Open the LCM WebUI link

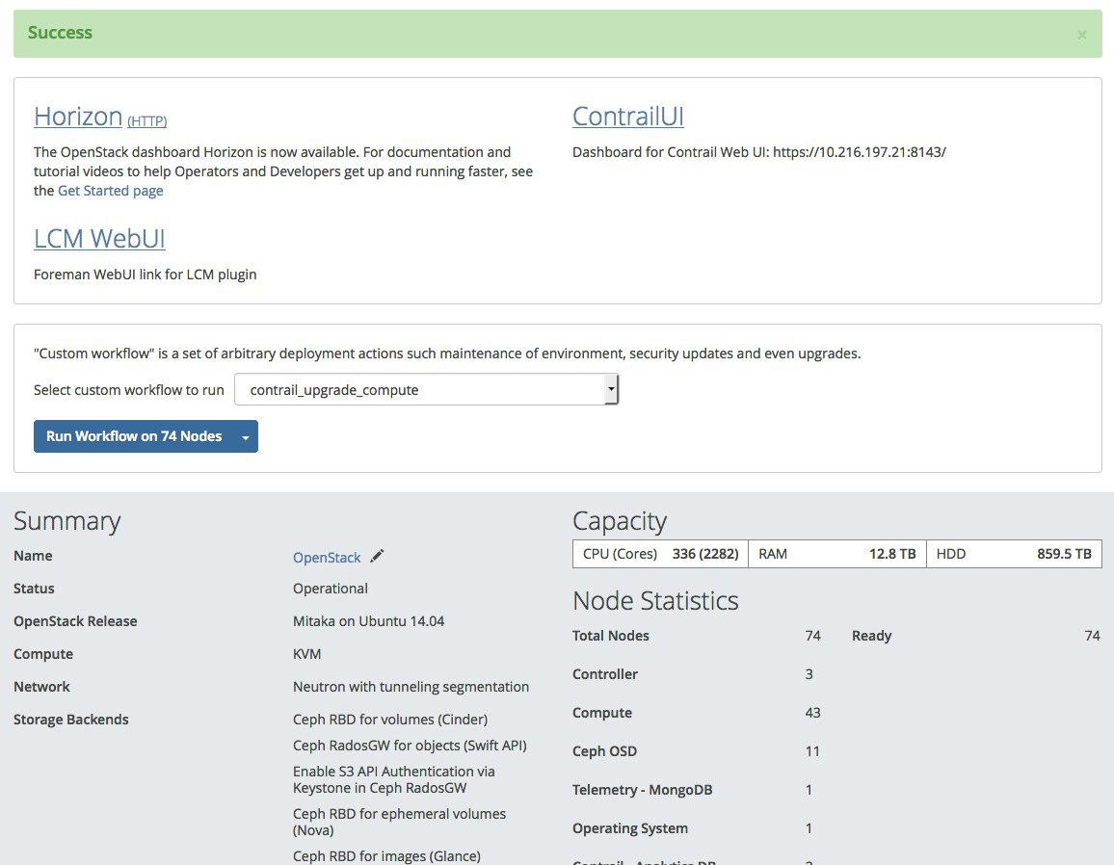click(x=99, y=238)
